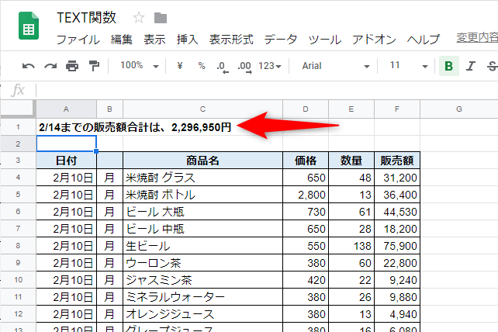Open the font size 11 dropdown
The width and height of the screenshot is (498, 332).
tap(409, 66)
